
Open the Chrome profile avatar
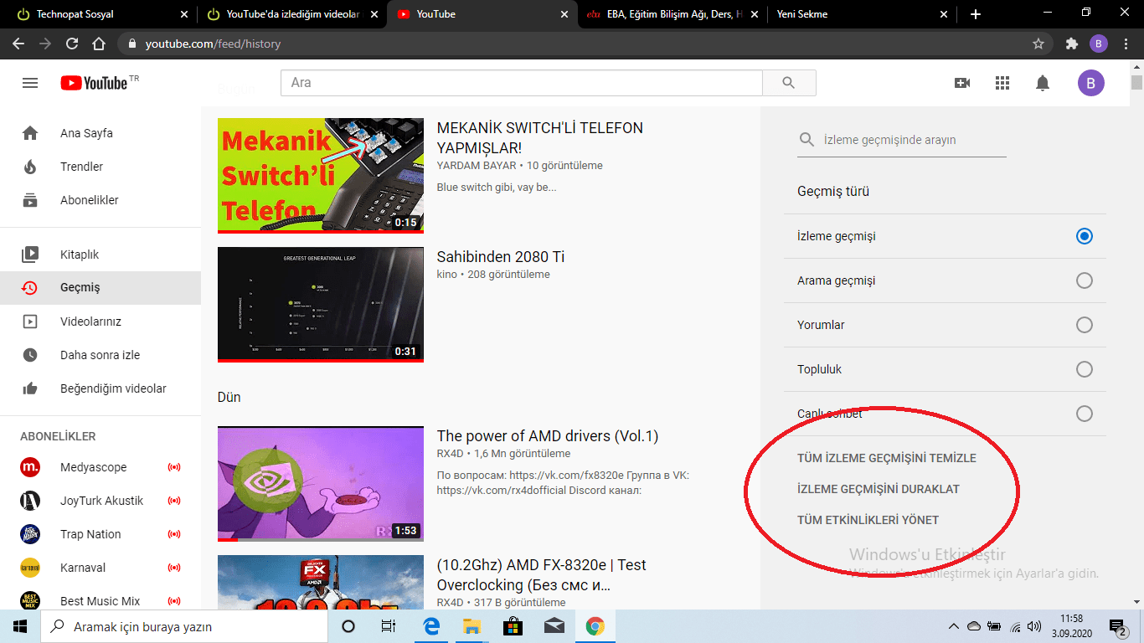point(1099,44)
